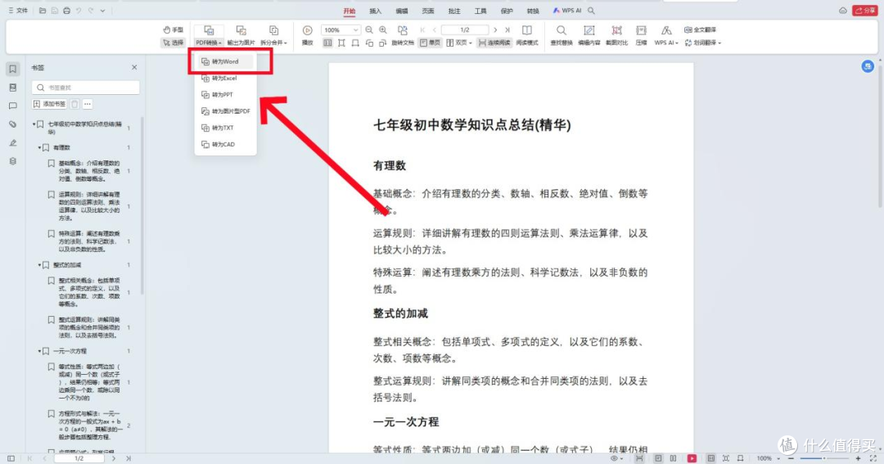This screenshot has width=884, height=464.
Task: Open the WPS AI toolbar dropdown
Action: tap(666, 35)
